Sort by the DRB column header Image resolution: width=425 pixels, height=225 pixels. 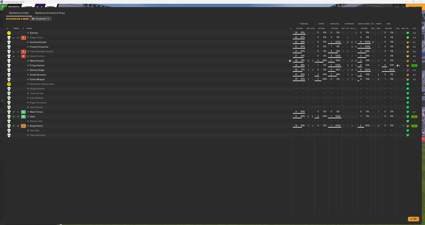tap(378, 28)
